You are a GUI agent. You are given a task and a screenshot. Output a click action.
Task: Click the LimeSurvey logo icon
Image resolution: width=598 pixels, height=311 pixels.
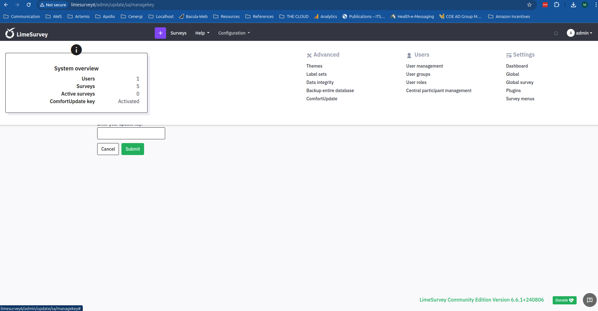[10, 33]
